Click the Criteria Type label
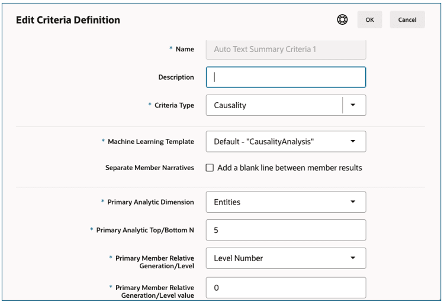Viewport: 444px width, 302px height. point(174,105)
